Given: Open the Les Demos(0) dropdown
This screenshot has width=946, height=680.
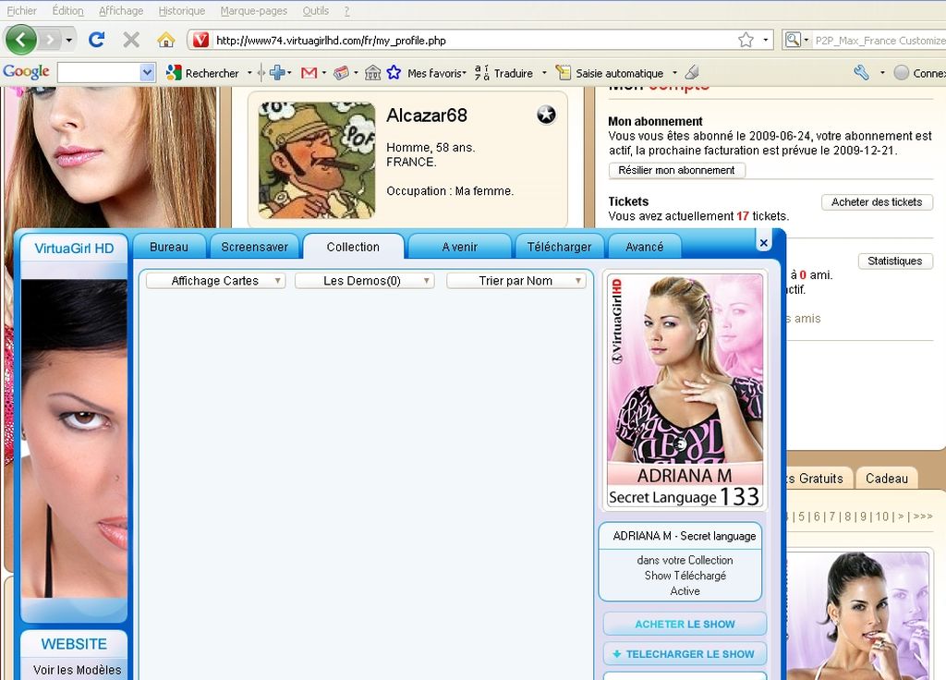Looking at the screenshot, I should coord(364,281).
